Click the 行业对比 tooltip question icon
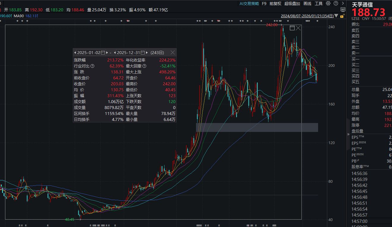 pyautogui.click(x=92, y=66)
